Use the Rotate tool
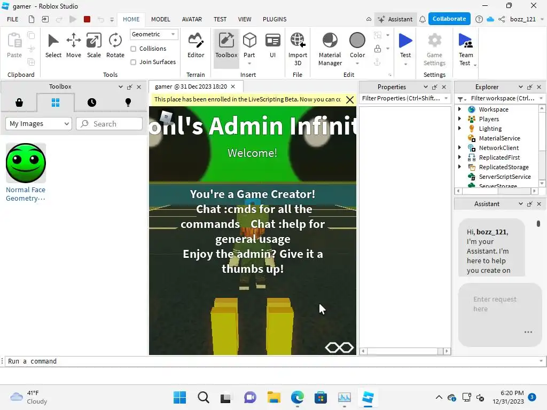Screen dimensions: 547x410 pyautogui.click(x=115, y=45)
